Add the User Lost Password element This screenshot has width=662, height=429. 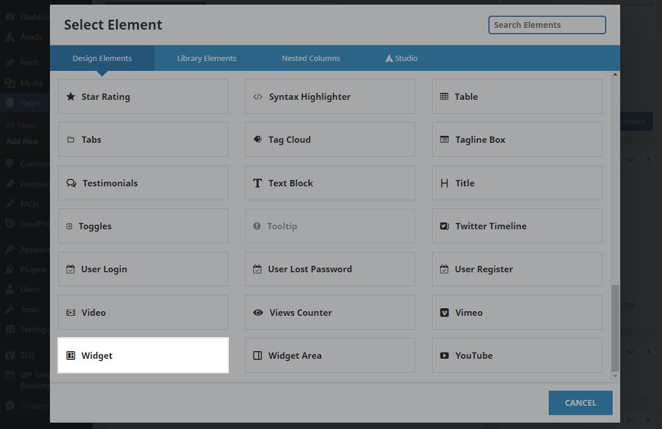tap(330, 269)
